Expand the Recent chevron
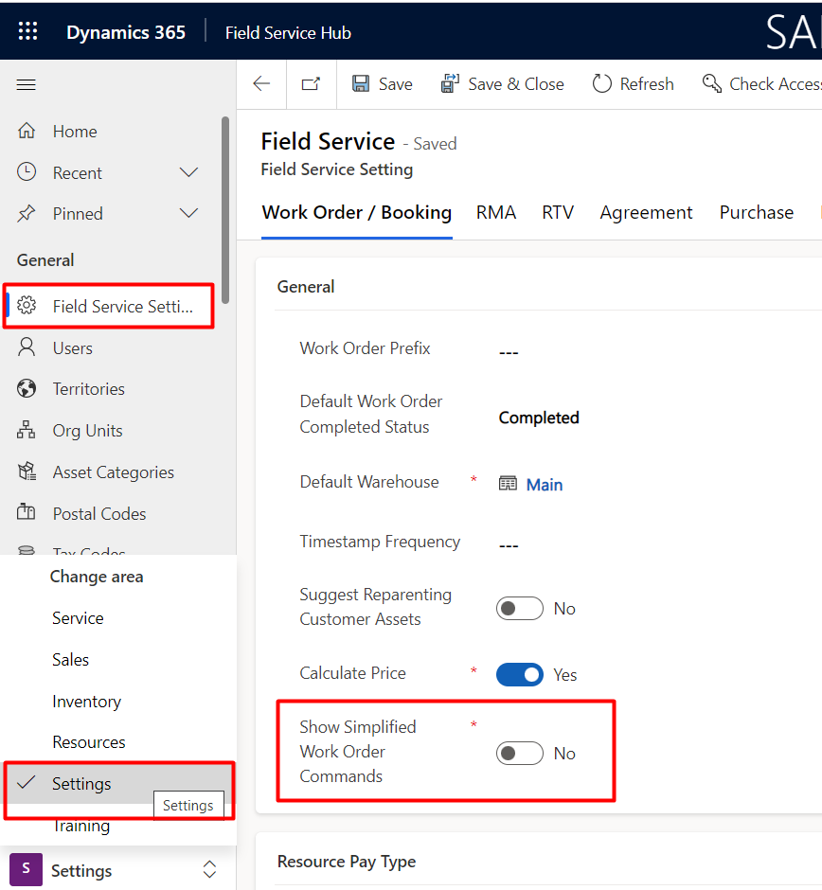The image size is (822, 890). (x=189, y=172)
